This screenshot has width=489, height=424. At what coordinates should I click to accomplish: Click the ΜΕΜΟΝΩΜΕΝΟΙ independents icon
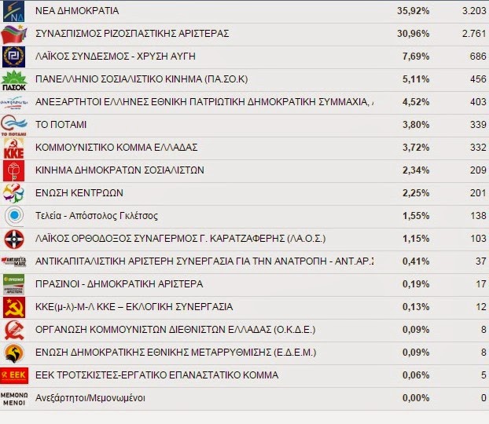(x=14, y=398)
